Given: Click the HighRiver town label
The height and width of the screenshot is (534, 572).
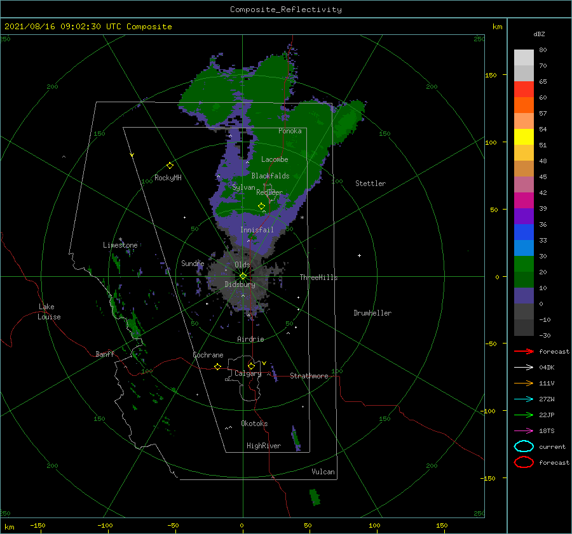Looking at the screenshot, I should tap(264, 446).
